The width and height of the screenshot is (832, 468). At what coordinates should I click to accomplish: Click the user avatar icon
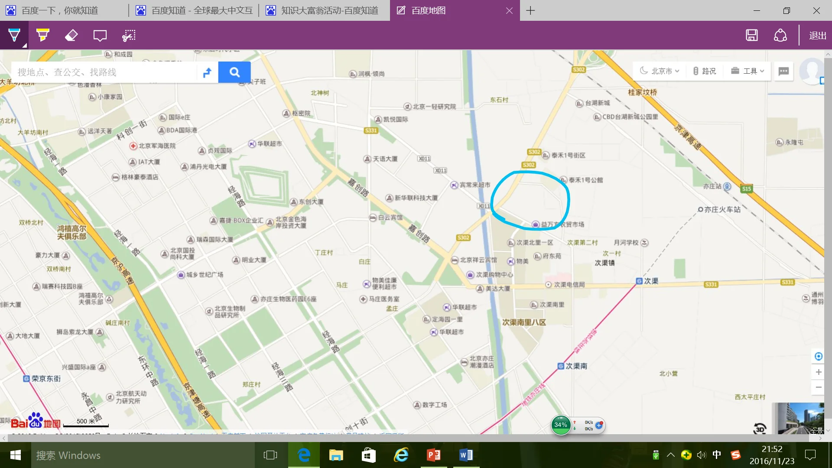point(812,71)
